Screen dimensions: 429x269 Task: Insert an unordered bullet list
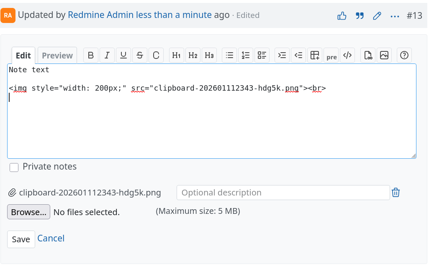(x=229, y=55)
